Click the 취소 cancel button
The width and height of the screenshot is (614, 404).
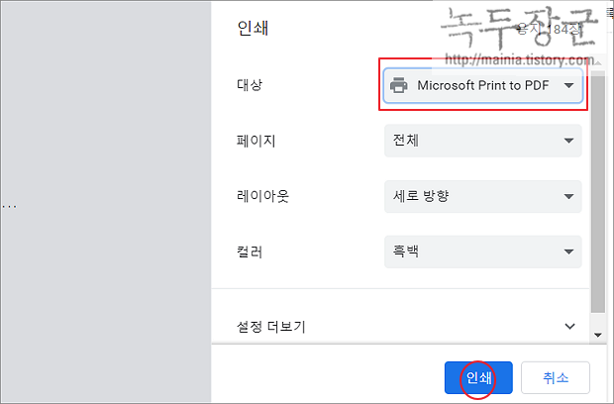point(556,378)
